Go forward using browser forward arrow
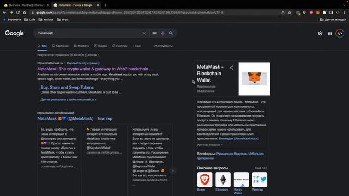Screen dimensions: 349x196 (x=11, y=13)
